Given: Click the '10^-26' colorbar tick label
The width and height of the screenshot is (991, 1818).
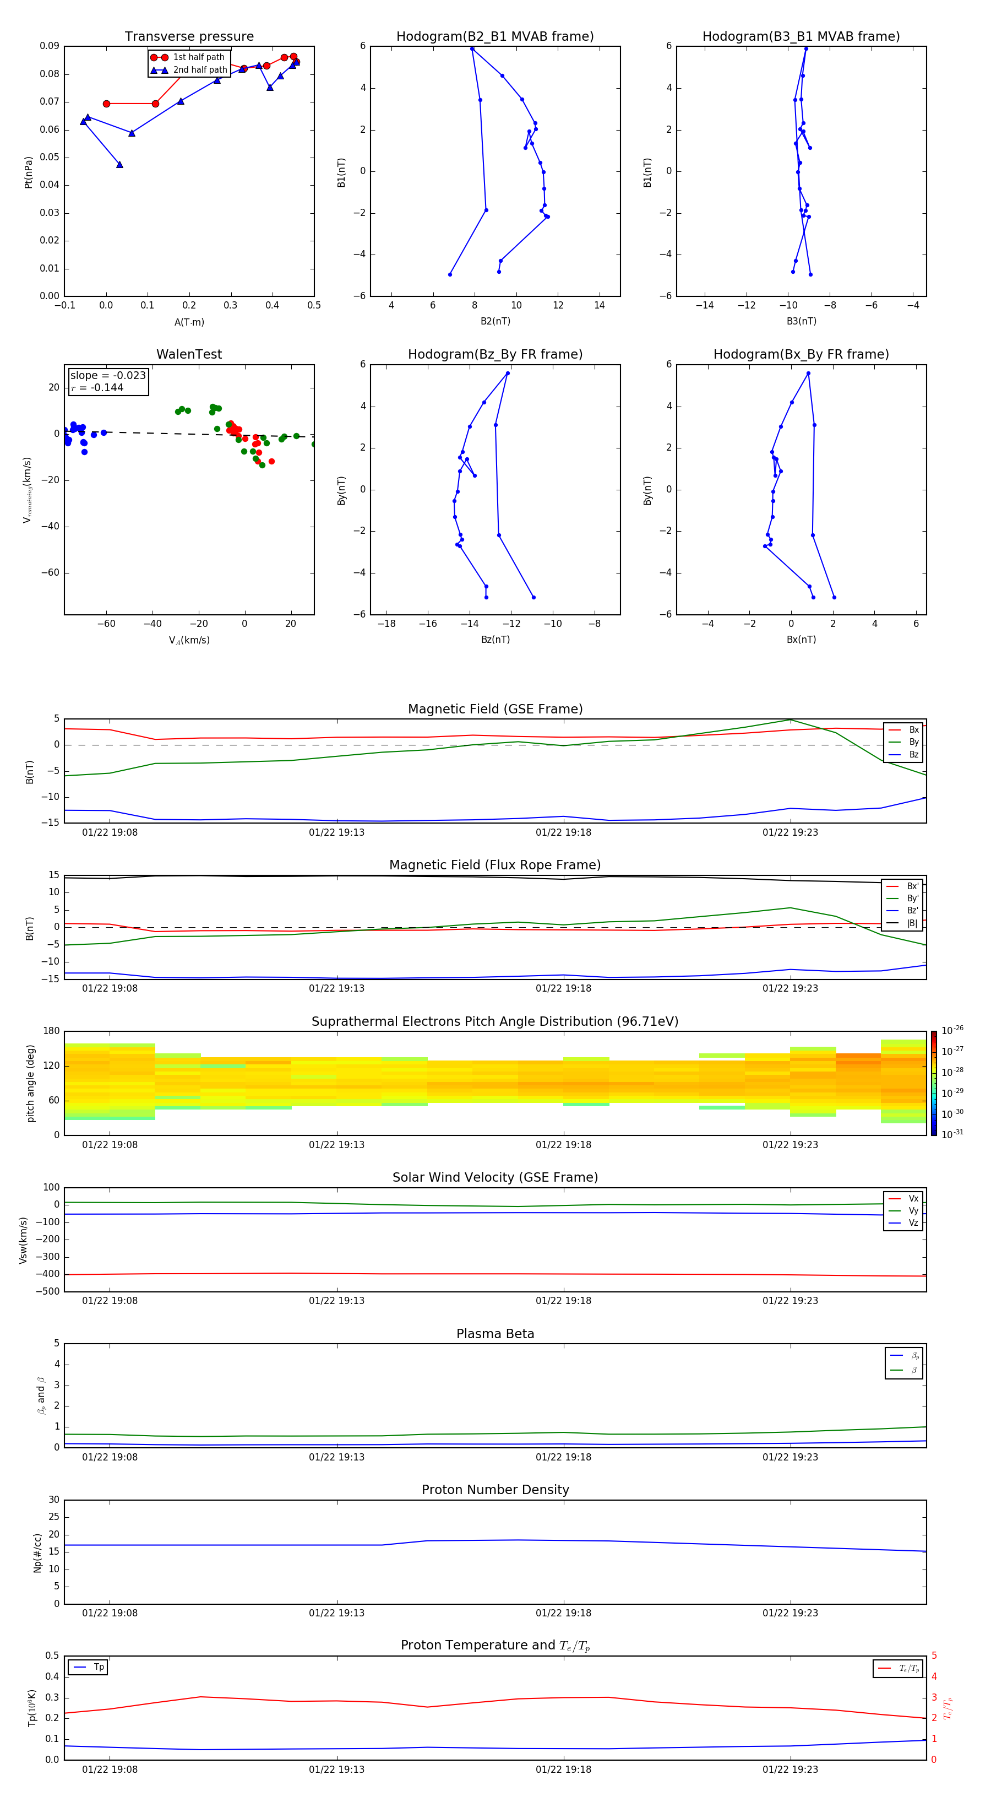Looking at the screenshot, I should 952,1030.
